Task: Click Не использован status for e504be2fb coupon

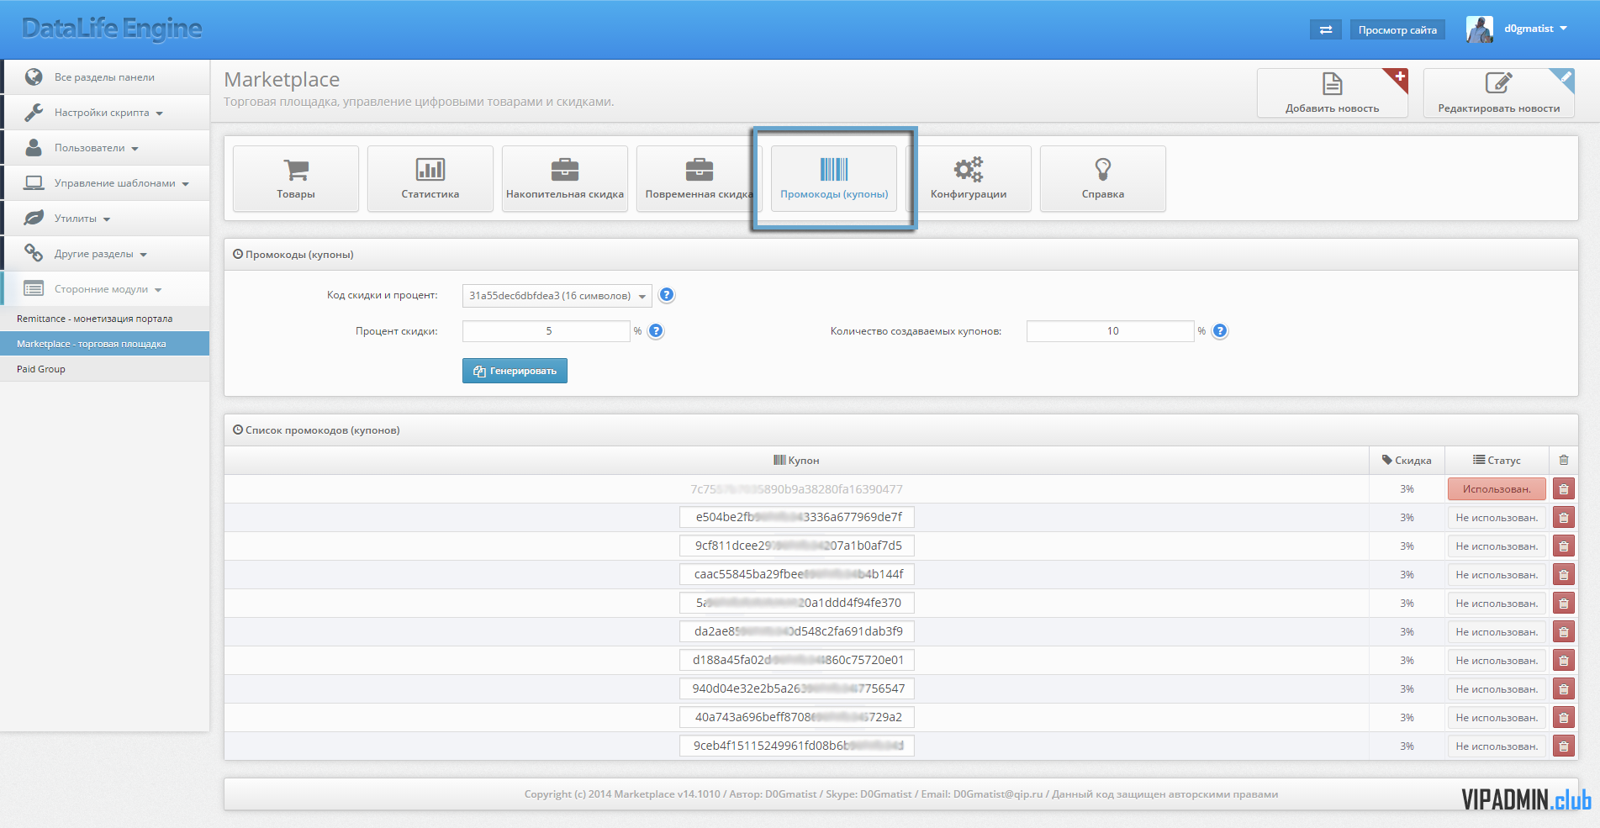Action: click(x=1497, y=518)
